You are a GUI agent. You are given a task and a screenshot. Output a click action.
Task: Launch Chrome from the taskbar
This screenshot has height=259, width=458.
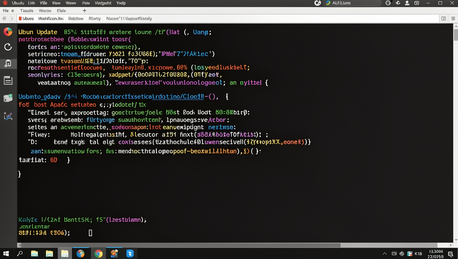point(98,254)
